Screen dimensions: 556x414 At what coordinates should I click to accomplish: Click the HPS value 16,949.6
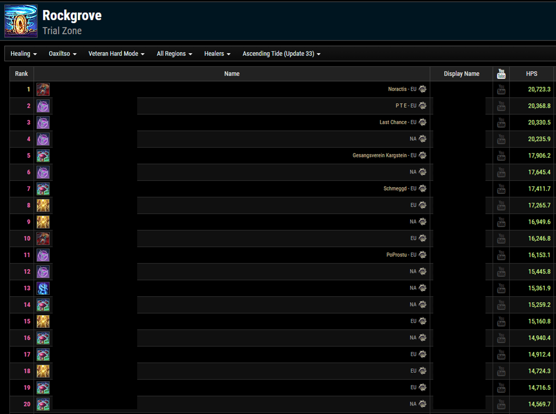point(539,221)
